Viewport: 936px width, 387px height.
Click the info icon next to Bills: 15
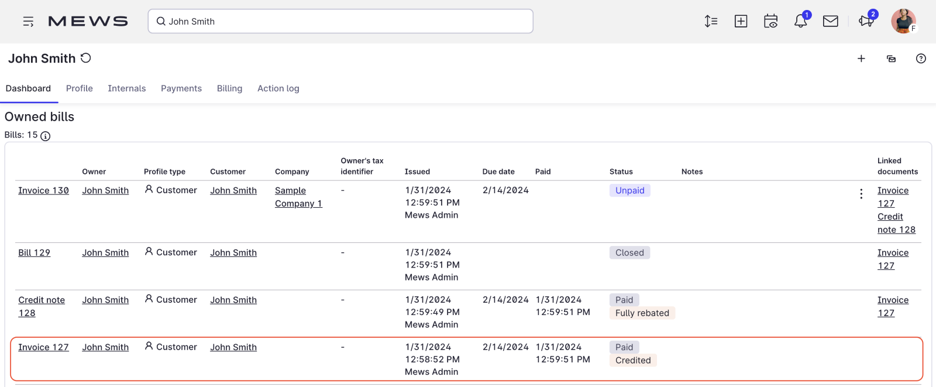[45, 136]
